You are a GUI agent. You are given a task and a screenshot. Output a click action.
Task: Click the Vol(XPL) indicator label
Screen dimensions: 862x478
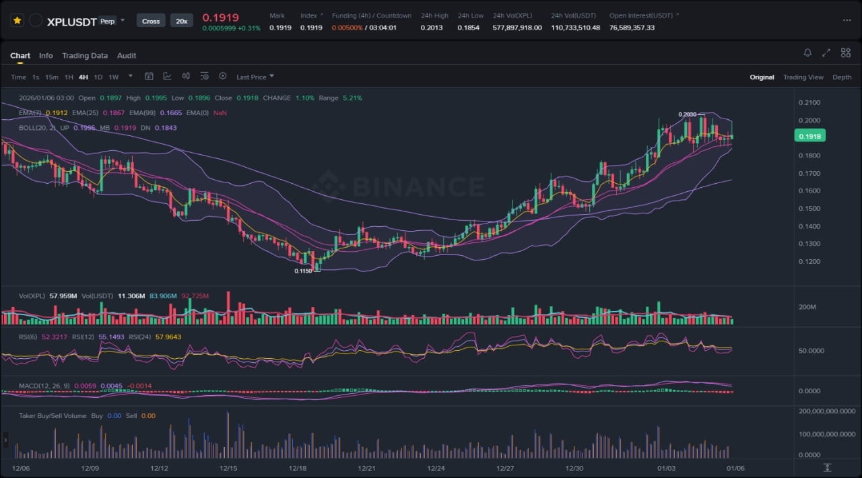(x=32, y=296)
